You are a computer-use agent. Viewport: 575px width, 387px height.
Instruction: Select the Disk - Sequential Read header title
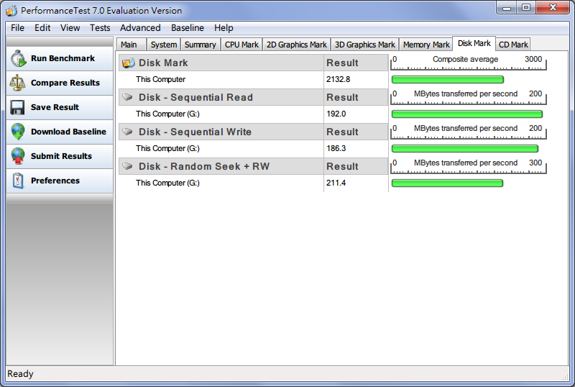pos(195,97)
